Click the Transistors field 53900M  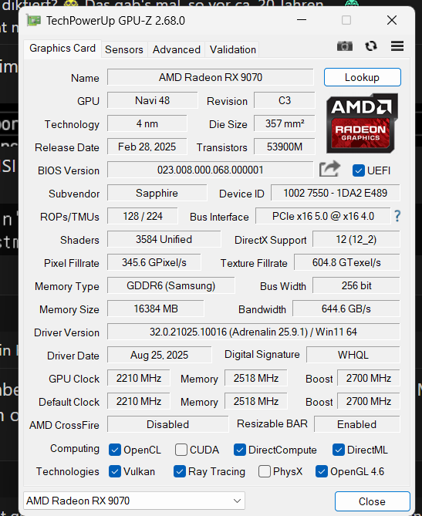point(285,147)
